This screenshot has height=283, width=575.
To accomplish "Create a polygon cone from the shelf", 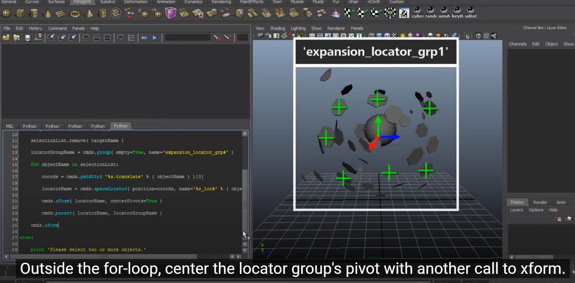I will tap(47, 14).
